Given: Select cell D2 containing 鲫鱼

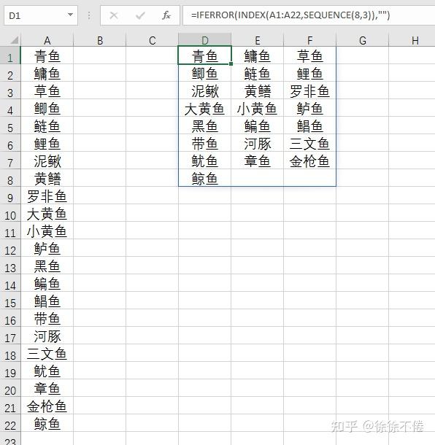Looking at the screenshot, I should click(204, 73).
